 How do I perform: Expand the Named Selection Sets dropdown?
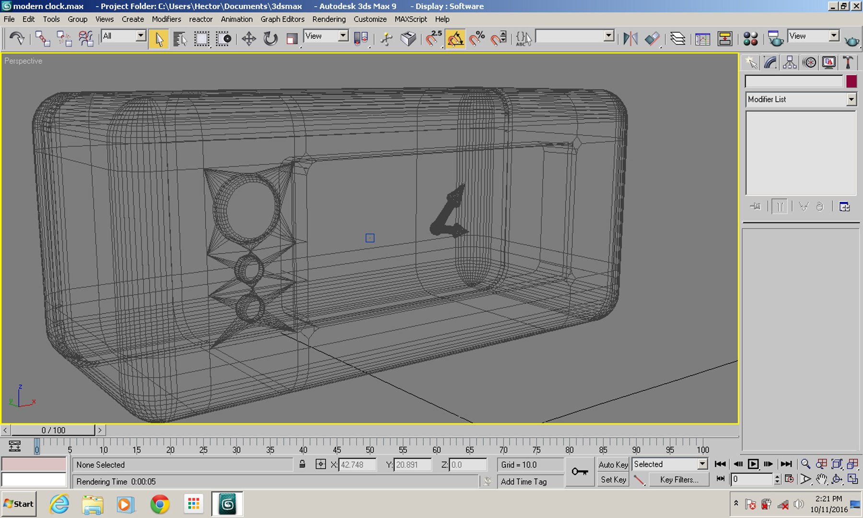pyautogui.click(x=575, y=36)
